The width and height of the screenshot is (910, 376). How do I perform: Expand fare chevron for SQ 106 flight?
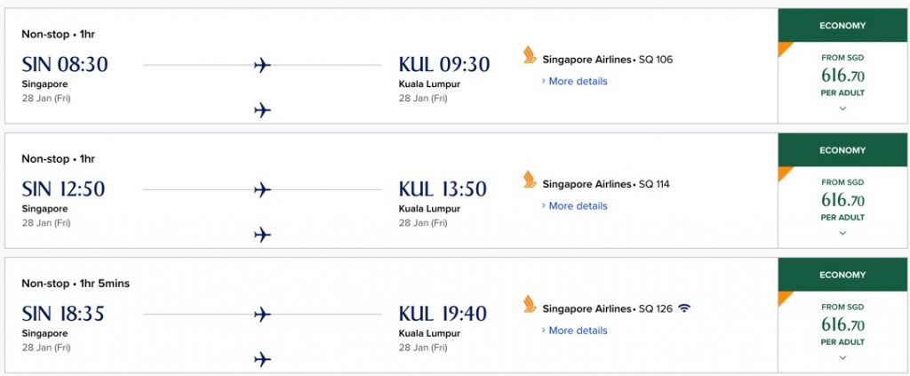click(x=842, y=108)
